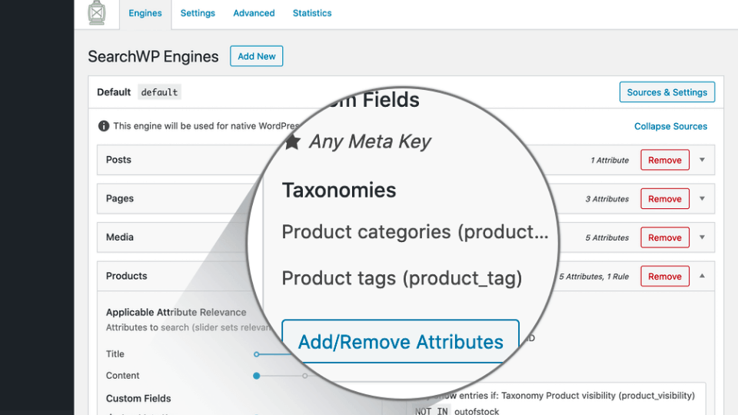This screenshot has height=415, width=738.
Task: Expand the Pages source panel arrow
Action: point(702,198)
